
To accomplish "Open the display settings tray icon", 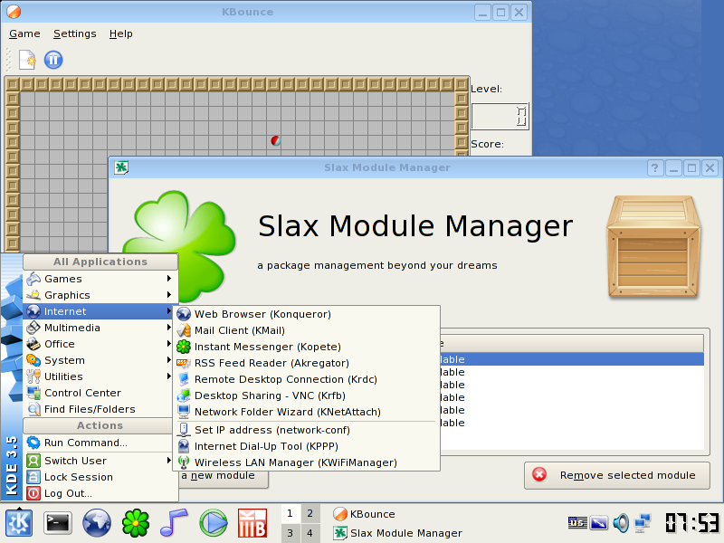I will (x=599, y=523).
